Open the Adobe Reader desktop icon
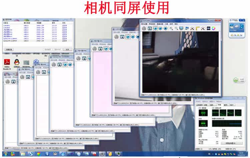This screenshot has height=158, width=250. tap(7, 64)
